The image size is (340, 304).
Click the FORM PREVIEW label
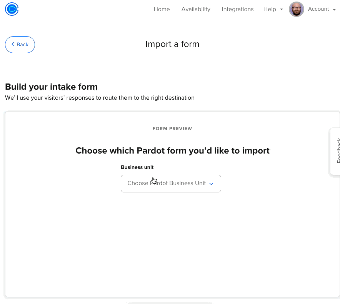tap(172, 129)
